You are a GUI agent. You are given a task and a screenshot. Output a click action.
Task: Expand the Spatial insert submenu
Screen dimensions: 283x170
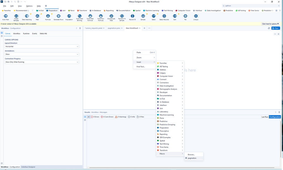point(170,141)
